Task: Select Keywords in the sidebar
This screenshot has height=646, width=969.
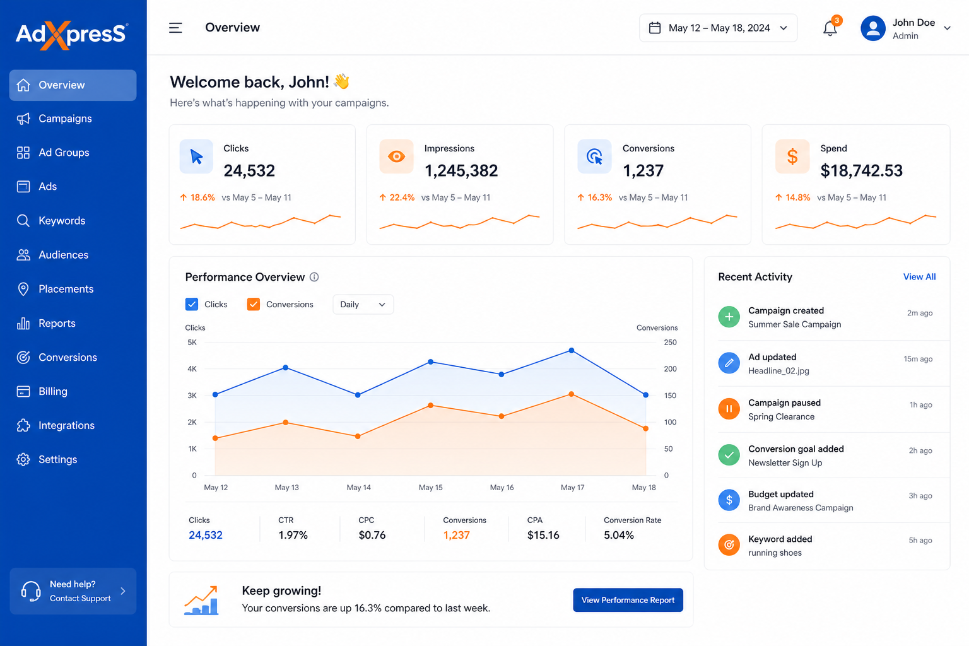Action: click(73, 221)
